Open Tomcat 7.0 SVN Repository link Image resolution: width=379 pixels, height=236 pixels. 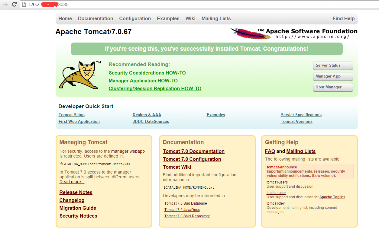187,216
